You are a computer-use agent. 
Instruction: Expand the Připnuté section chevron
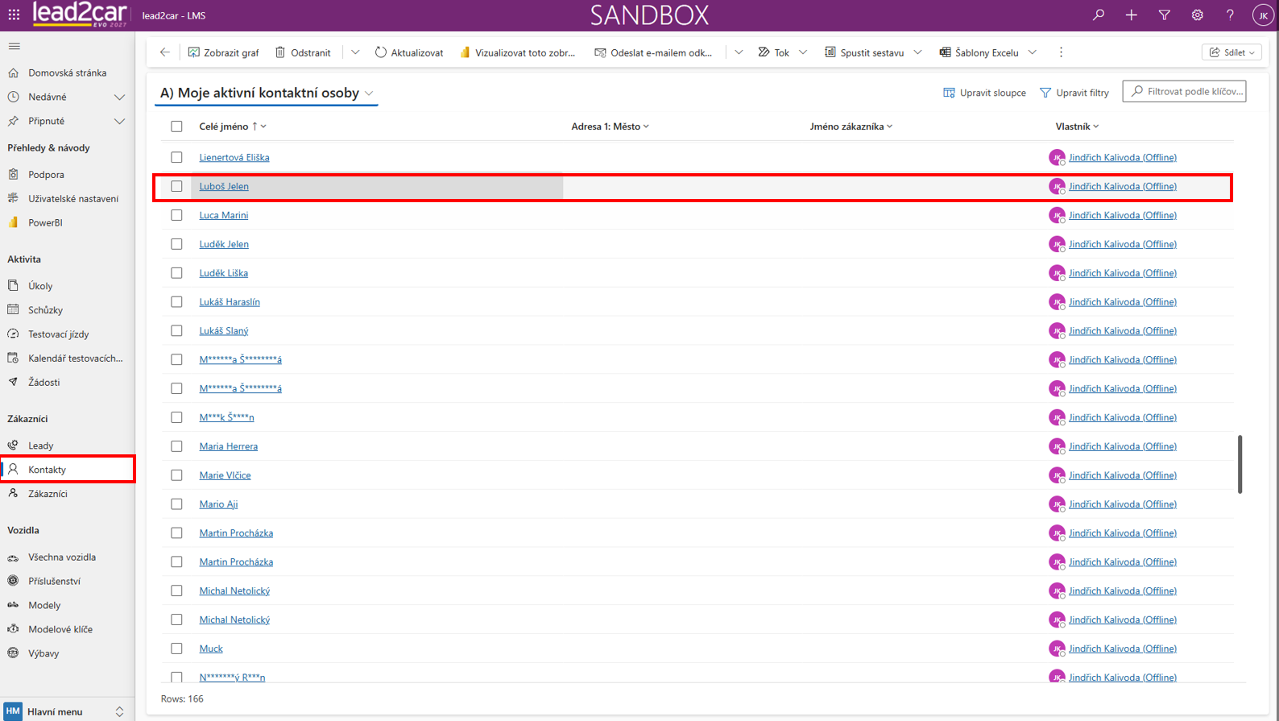coord(119,122)
